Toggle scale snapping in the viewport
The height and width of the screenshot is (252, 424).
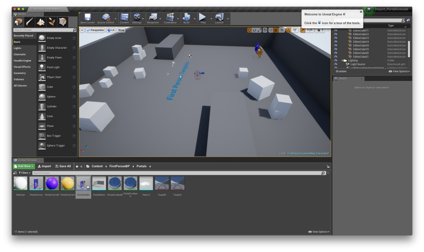[302, 30]
